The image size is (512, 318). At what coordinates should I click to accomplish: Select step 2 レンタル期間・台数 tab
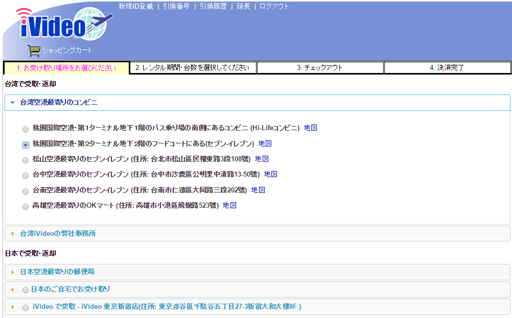[193, 67]
